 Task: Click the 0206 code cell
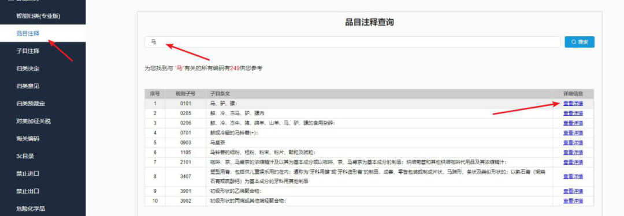point(185,123)
